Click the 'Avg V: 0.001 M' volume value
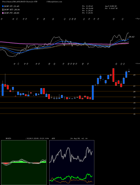Viewport: 140px width, 185px height. 111,6
